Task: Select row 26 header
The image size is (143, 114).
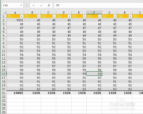Action: coord(3,112)
